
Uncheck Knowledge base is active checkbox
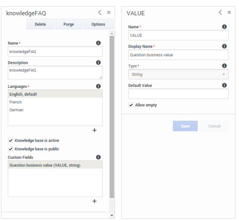point(10,141)
